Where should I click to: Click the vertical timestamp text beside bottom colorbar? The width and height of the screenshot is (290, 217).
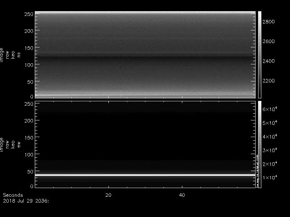click(x=257, y=171)
